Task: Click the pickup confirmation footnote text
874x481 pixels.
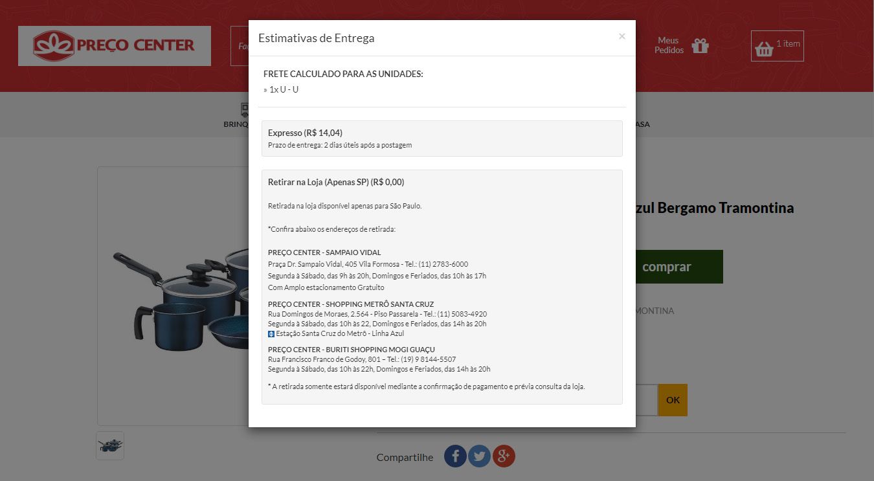Action: pyautogui.click(x=427, y=386)
